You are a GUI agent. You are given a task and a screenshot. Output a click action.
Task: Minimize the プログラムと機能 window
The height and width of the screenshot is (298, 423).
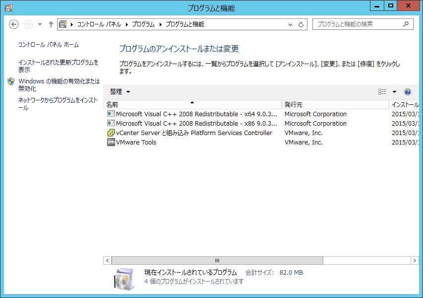tap(377, 5)
